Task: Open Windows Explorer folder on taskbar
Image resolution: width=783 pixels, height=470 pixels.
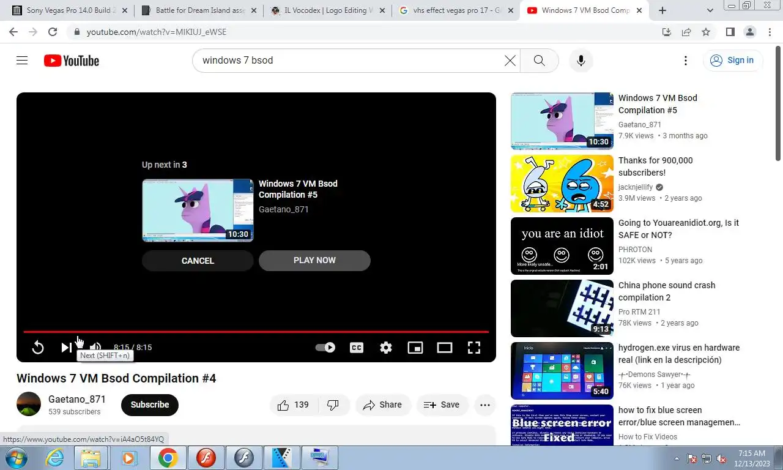Action: click(91, 458)
